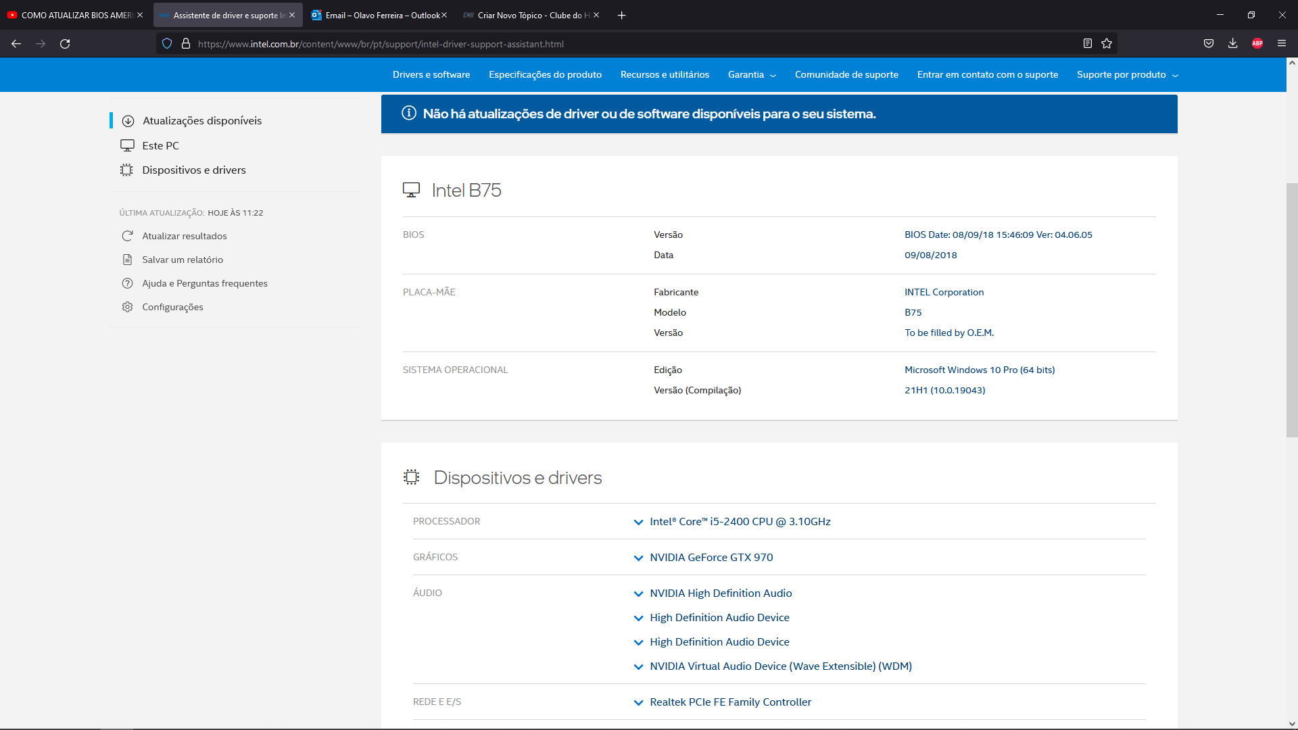
Task: Switch to Criar Novo Tópico tab
Action: pyautogui.click(x=531, y=16)
